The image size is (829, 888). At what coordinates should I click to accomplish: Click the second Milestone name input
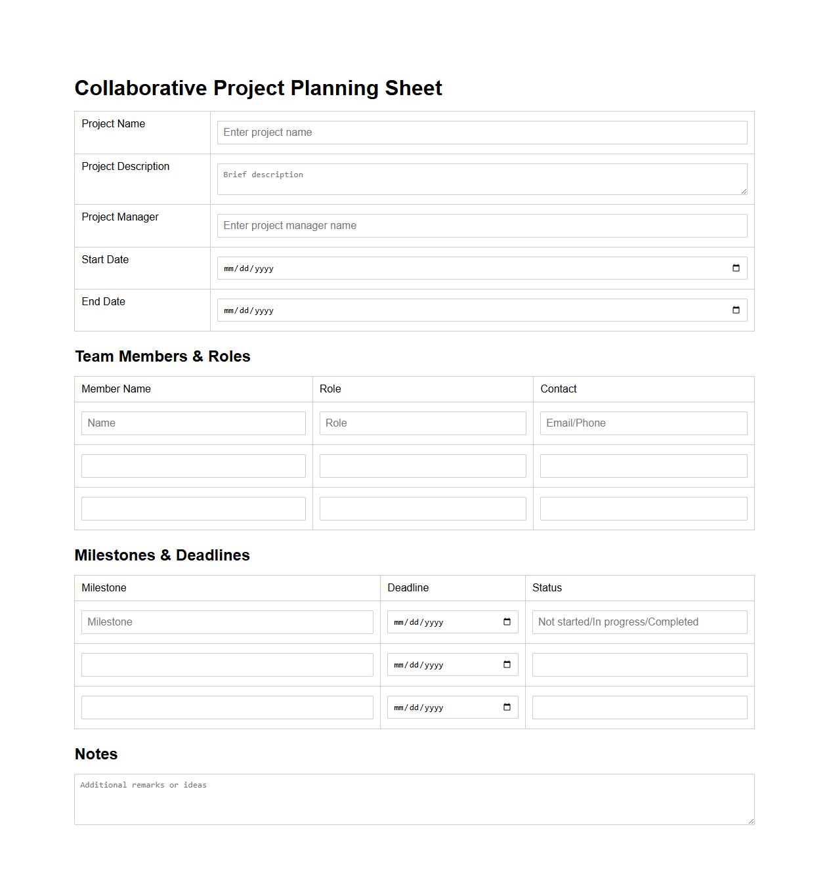click(x=226, y=664)
